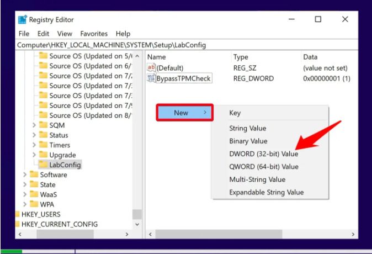This screenshot has width=372, height=254.
Task: Expand the WaaS tree node
Action: click(25, 194)
